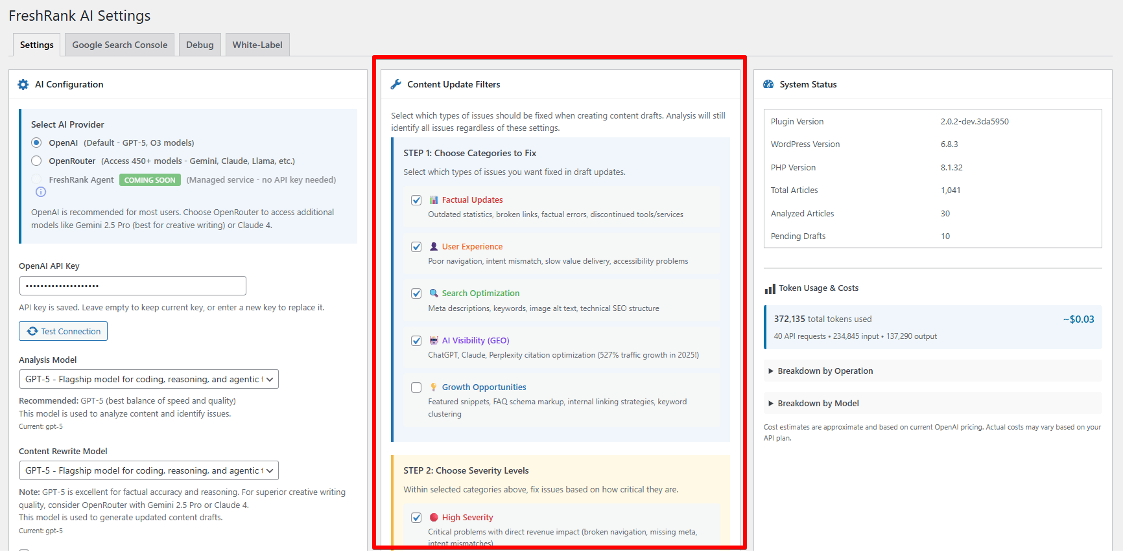Image resolution: width=1123 pixels, height=552 pixels.
Task: Expand Breakdown by Operation
Action: pos(932,371)
